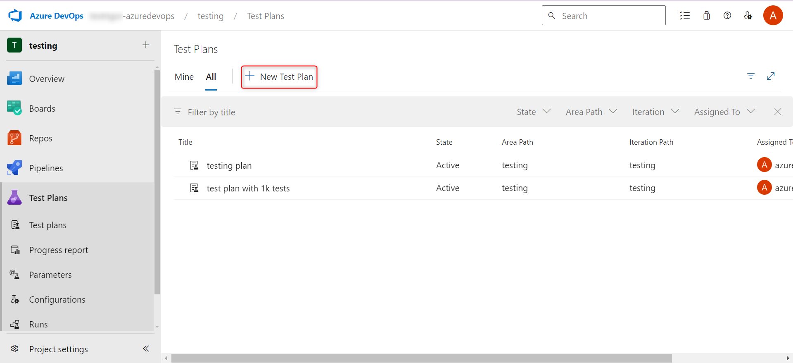Image resolution: width=793 pixels, height=363 pixels.
Task: Open the help question mark icon
Action: pos(727,16)
